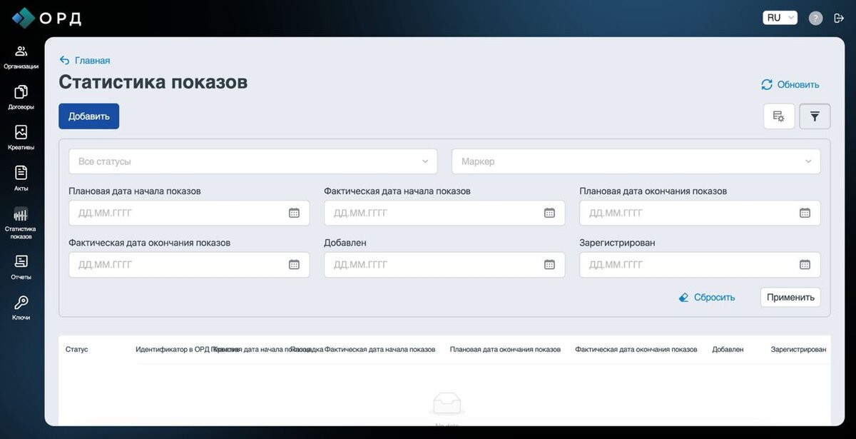The width and height of the screenshot is (856, 439).
Task: Open calendar for Фактическая дата начала показов
Action: tap(549, 213)
